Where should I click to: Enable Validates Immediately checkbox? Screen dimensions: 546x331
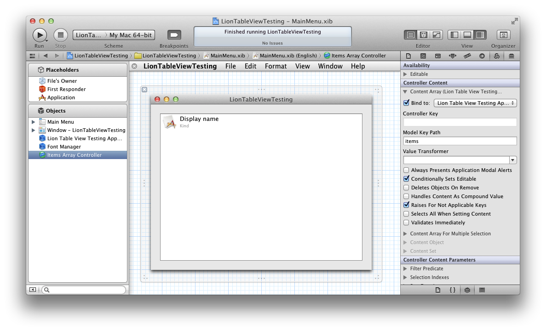(406, 223)
